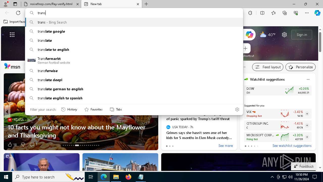Viewport: 323px width, 182px height.
Task: Close the noisefreqs.com tab
Action: pos(77,4)
